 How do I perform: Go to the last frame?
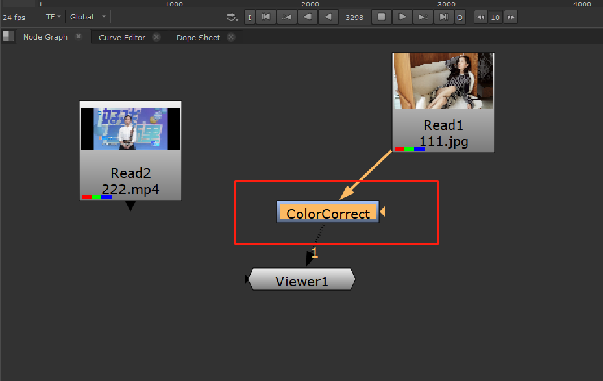444,17
